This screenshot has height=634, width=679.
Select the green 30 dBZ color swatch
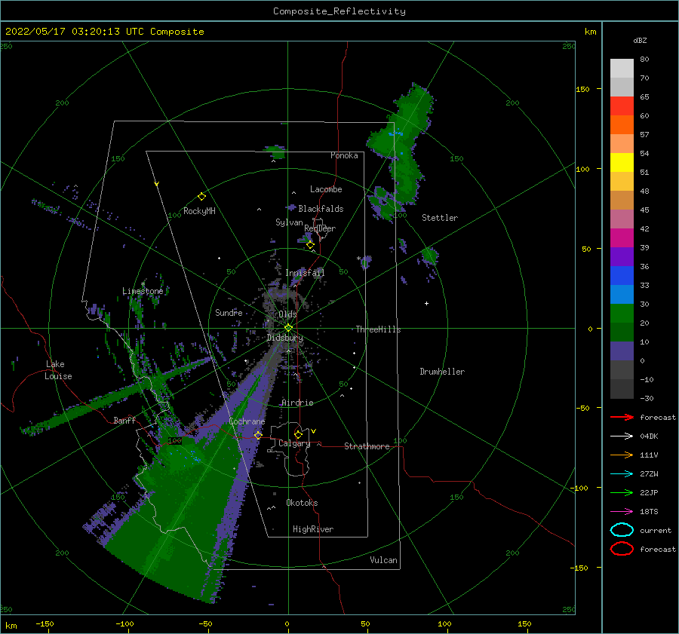pyautogui.click(x=622, y=314)
